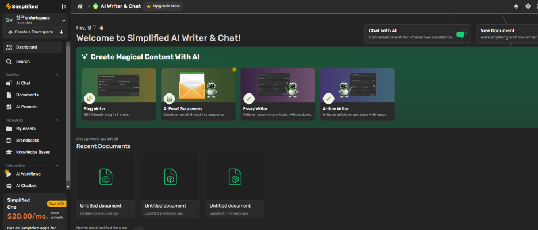Collapse the Automation section
The height and width of the screenshot is (230, 538).
(57, 166)
